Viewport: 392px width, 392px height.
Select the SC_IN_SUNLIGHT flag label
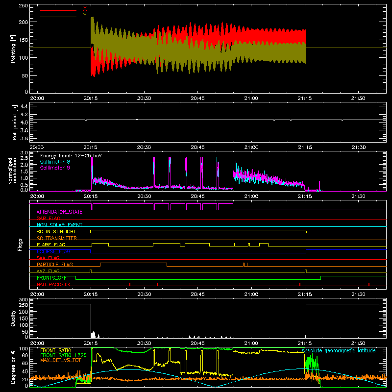[x=56, y=231]
